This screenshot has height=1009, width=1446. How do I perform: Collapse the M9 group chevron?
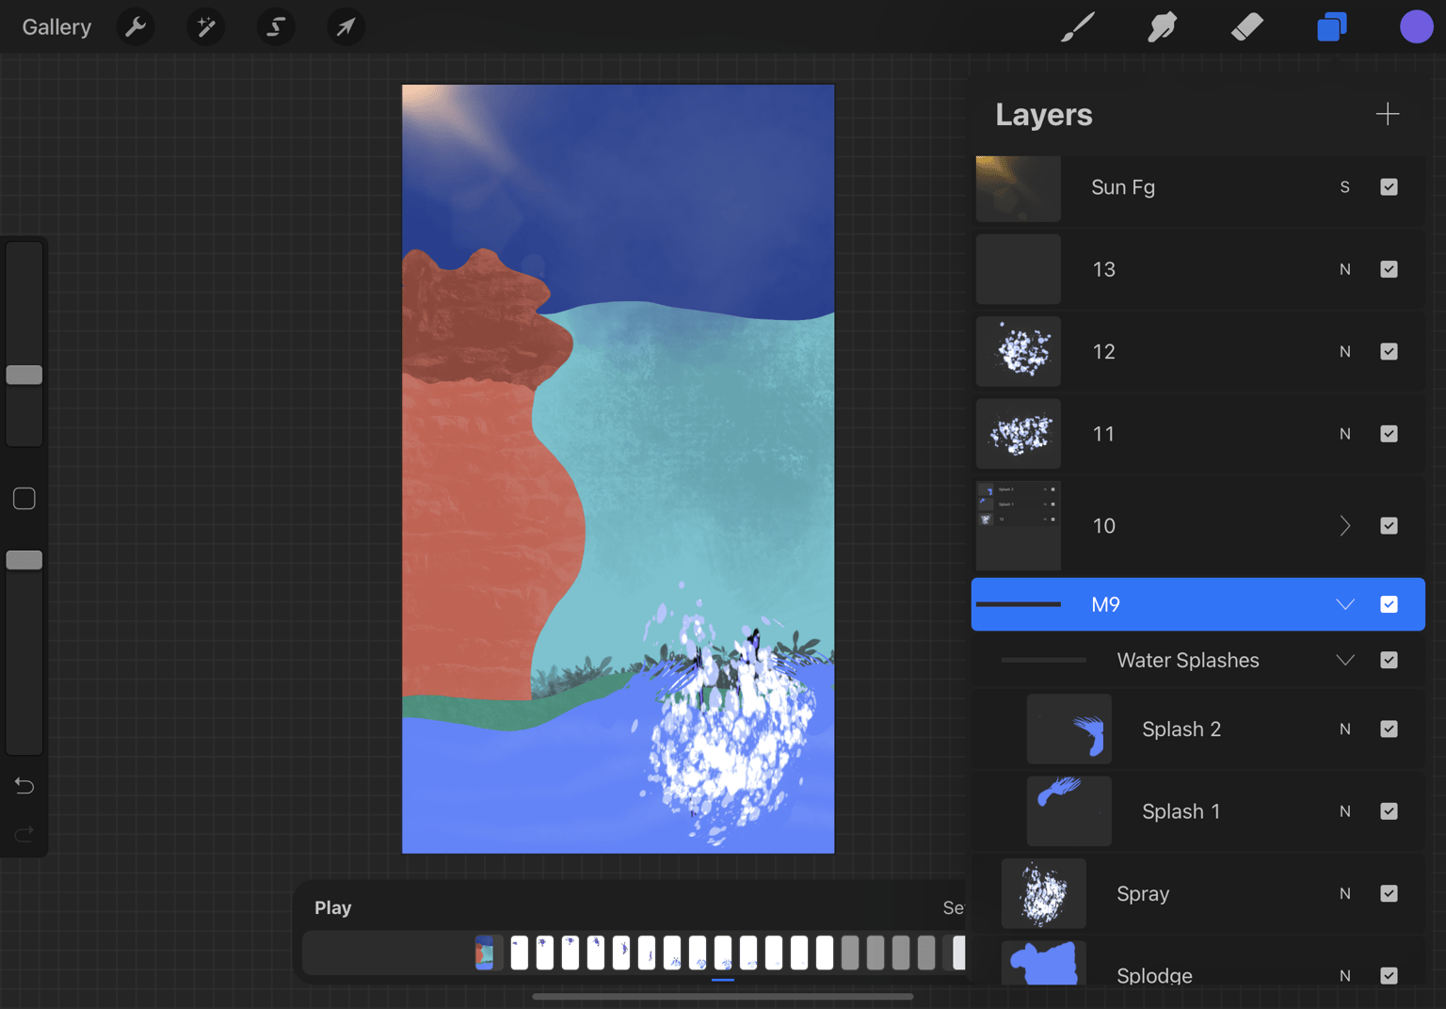click(1345, 604)
